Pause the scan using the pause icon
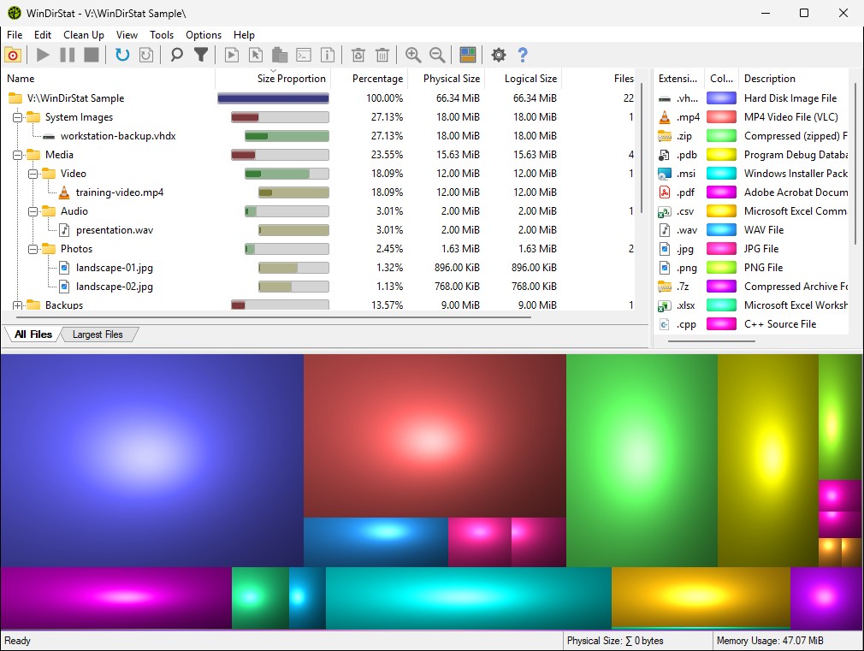864x651 pixels. click(x=68, y=55)
